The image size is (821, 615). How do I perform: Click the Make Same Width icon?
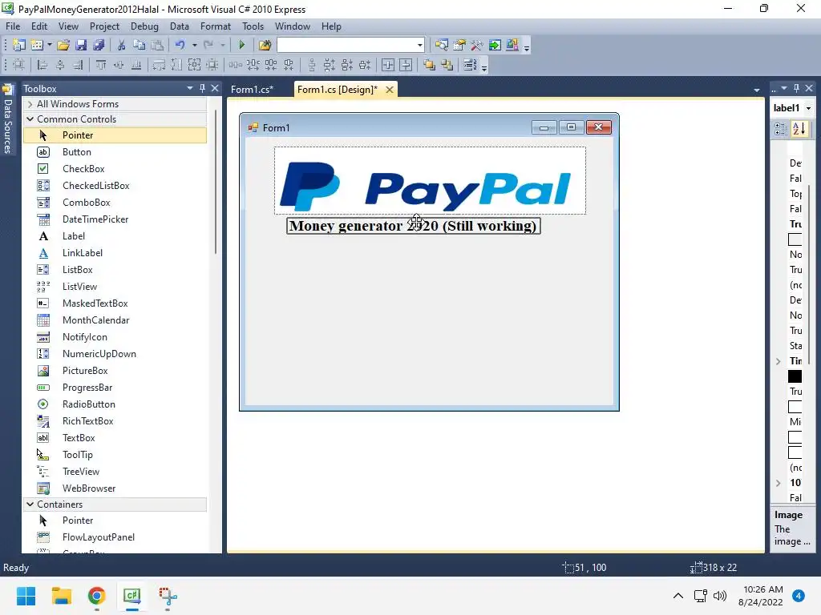159,65
